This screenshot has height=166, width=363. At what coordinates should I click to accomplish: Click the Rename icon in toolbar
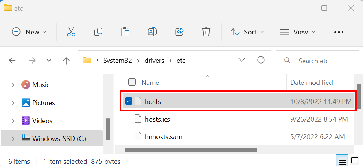[x=152, y=32]
